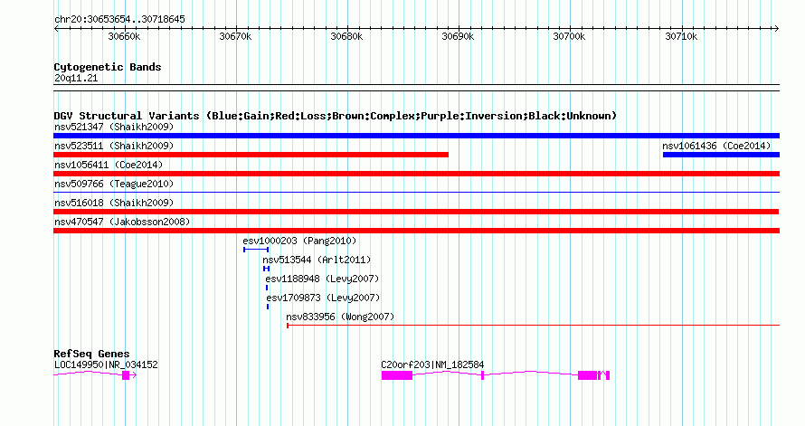
Task: Click the chr20:30653654..30718645 coordinates text
Action: pos(119,20)
